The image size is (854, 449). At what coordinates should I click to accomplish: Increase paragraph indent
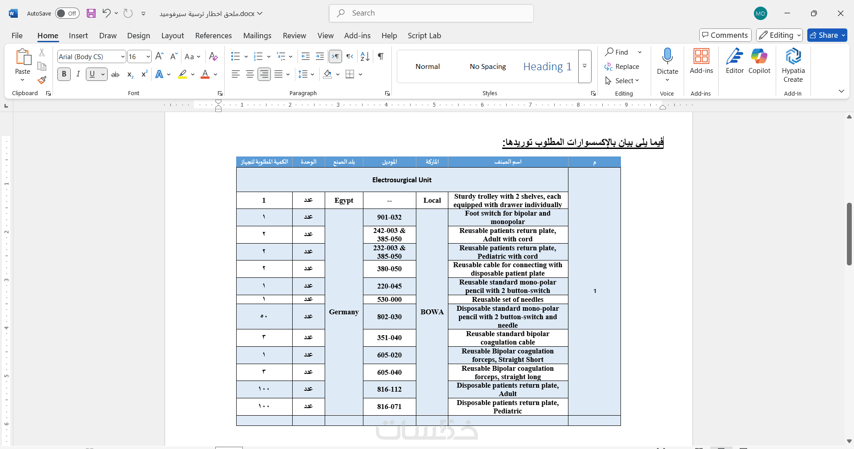[x=320, y=56]
